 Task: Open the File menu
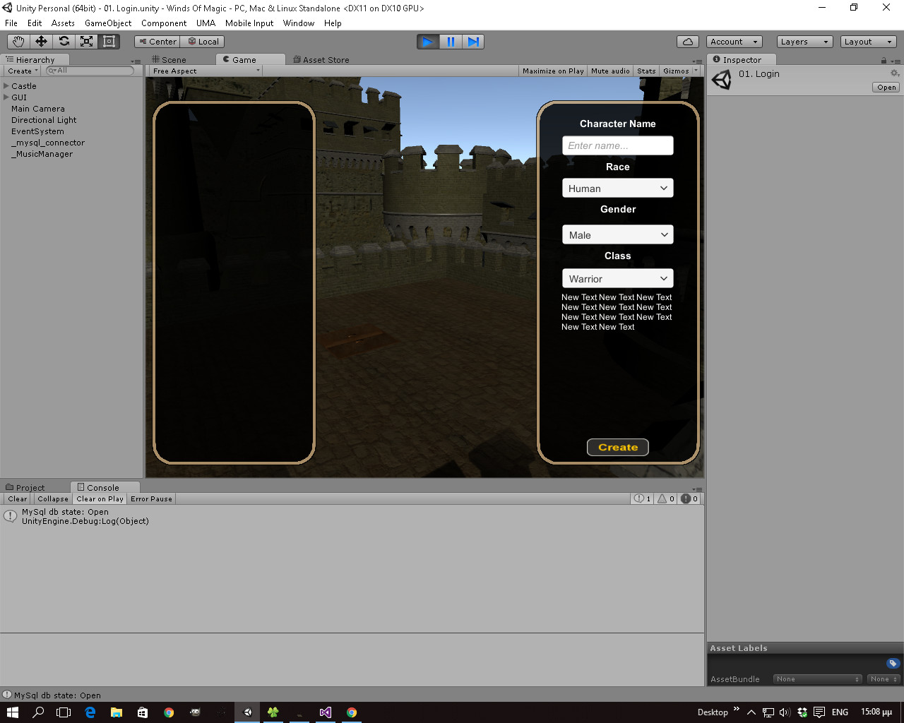(11, 23)
